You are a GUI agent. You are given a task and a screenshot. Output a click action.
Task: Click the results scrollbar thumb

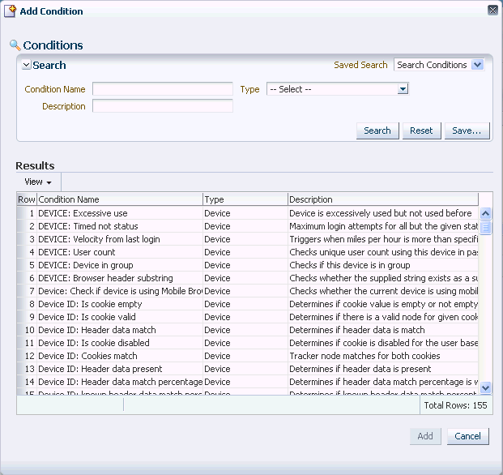coord(486,228)
